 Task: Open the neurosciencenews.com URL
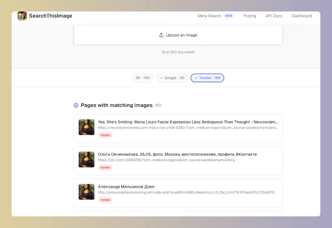tap(188, 127)
